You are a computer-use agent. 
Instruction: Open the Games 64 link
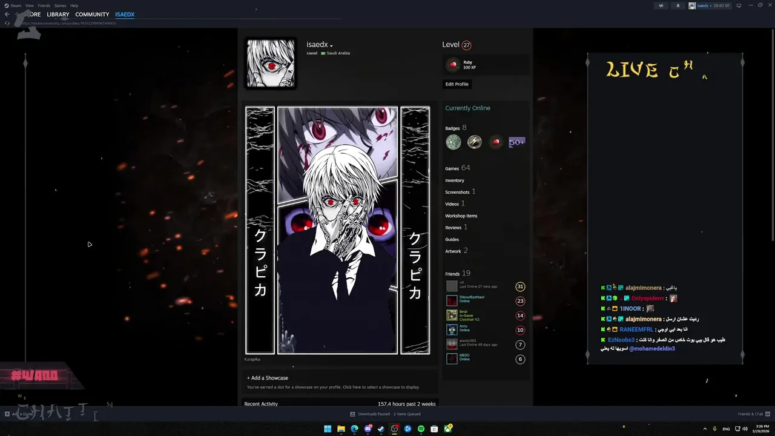[458, 168]
